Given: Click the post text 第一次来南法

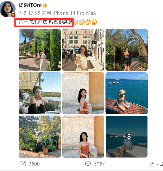Looking at the screenshot, I should pyautogui.click(x=33, y=22).
